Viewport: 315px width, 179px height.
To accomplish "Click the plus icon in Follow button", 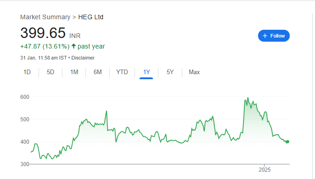I will tap(265, 36).
